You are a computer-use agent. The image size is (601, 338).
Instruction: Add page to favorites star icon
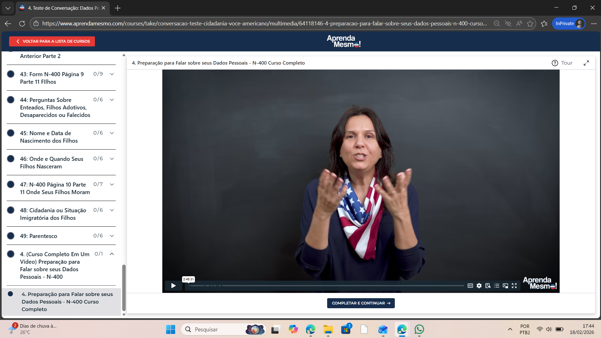pyautogui.click(x=530, y=24)
